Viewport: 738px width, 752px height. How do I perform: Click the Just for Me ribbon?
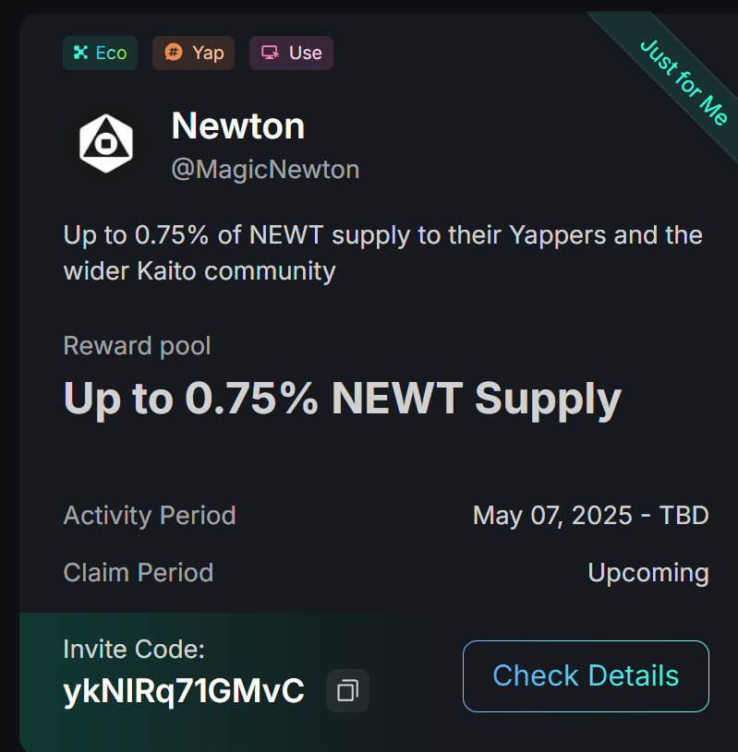(684, 82)
